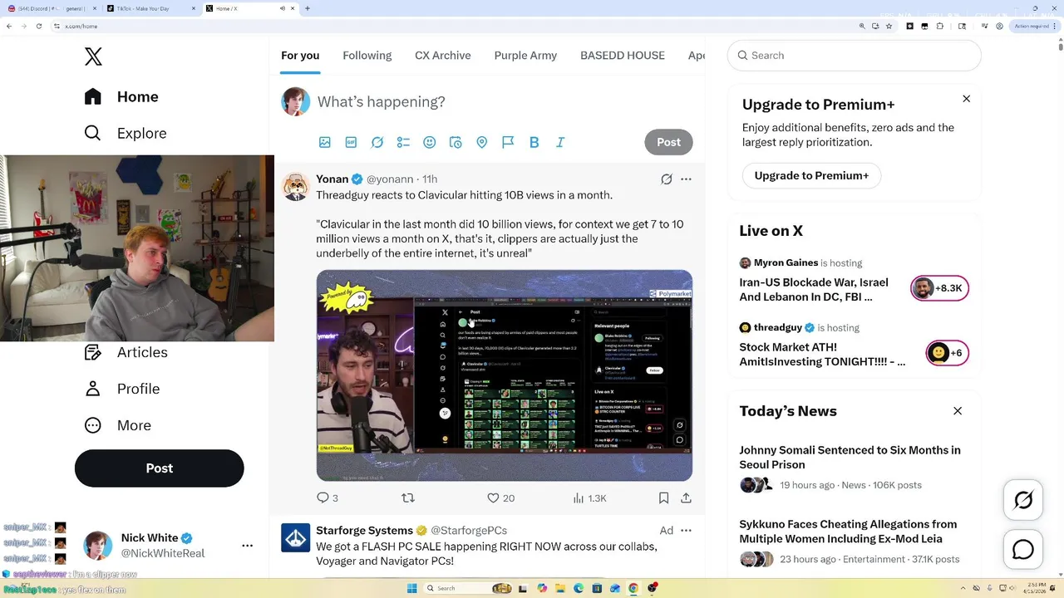Image resolution: width=1064 pixels, height=598 pixels.
Task: Add a poll to the post
Action: tap(403, 142)
